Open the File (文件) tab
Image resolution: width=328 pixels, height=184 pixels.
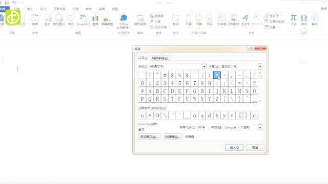3,9
